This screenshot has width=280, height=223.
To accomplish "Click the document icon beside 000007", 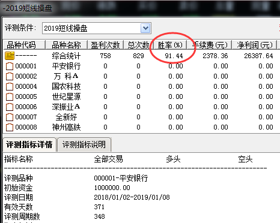I will tap(10, 117).
